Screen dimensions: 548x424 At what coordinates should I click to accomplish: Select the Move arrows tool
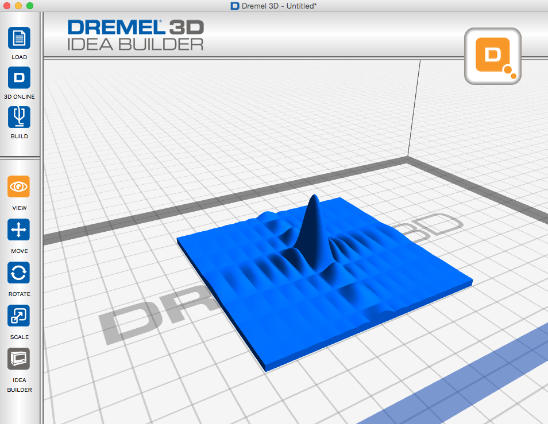(18, 229)
